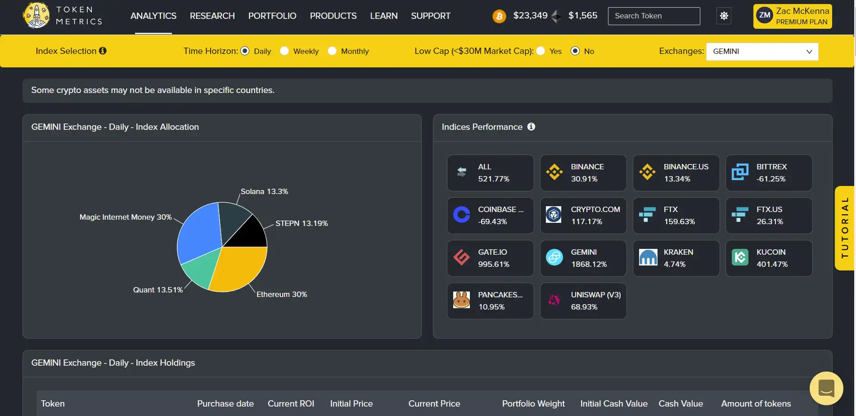Select the Monthly time horizon

coord(332,51)
